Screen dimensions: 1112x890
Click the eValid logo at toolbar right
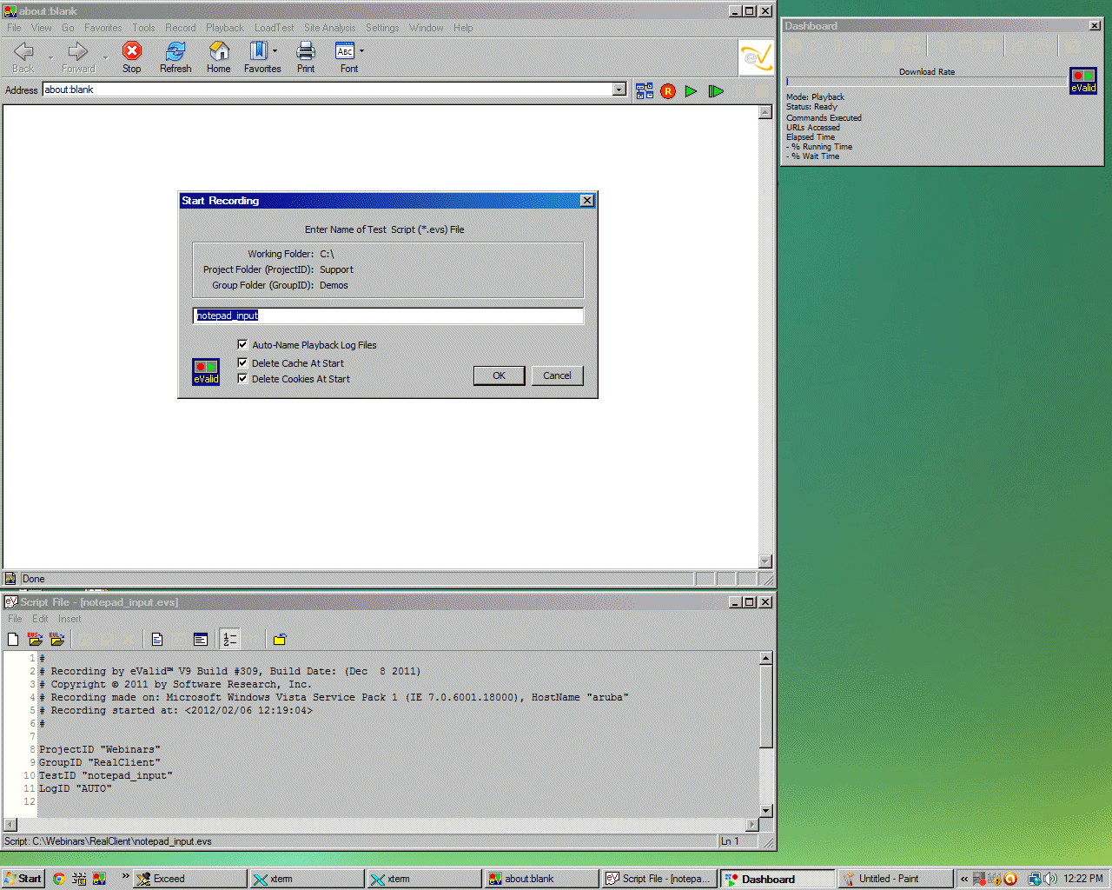click(756, 58)
